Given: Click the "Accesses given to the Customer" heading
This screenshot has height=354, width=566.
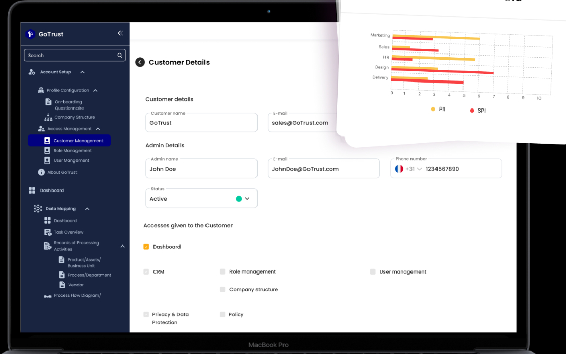Looking at the screenshot, I should pos(188,225).
